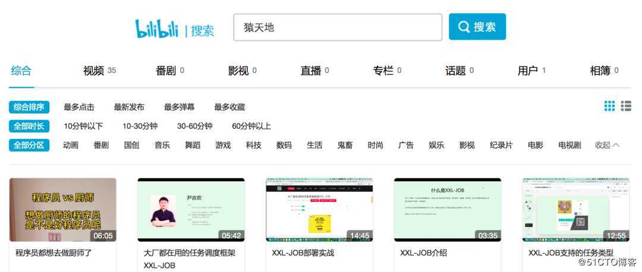The width and height of the screenshot is (642, 272).
Task: Sort by 最多点击
Action: point(79,107)
